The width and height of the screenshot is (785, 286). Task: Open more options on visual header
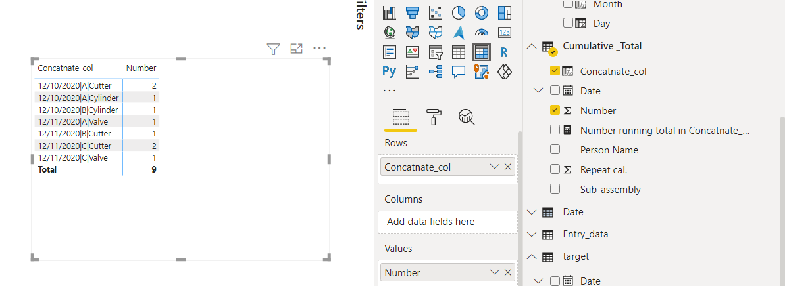click(x=319, y=49)
